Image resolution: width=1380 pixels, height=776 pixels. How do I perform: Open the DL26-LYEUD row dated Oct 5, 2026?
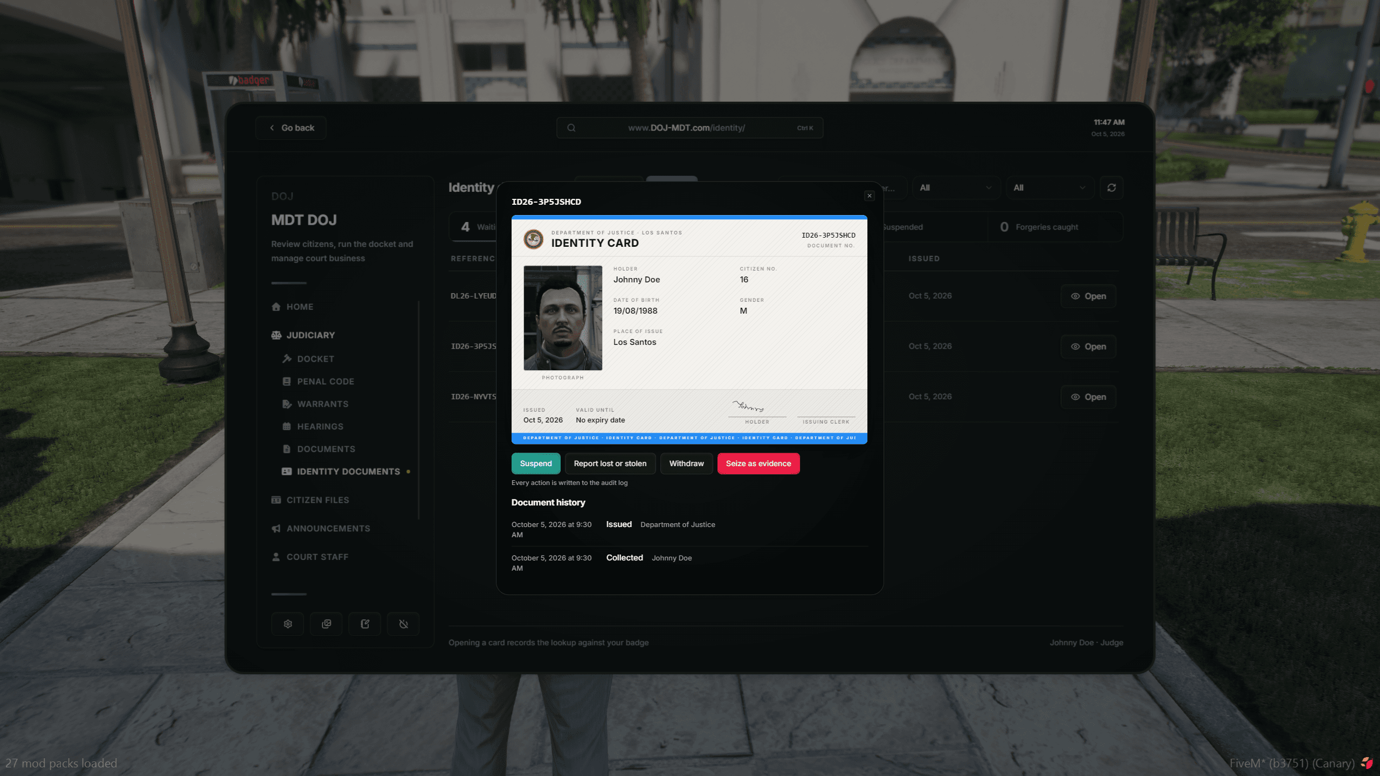click(x=1088, y=296)
